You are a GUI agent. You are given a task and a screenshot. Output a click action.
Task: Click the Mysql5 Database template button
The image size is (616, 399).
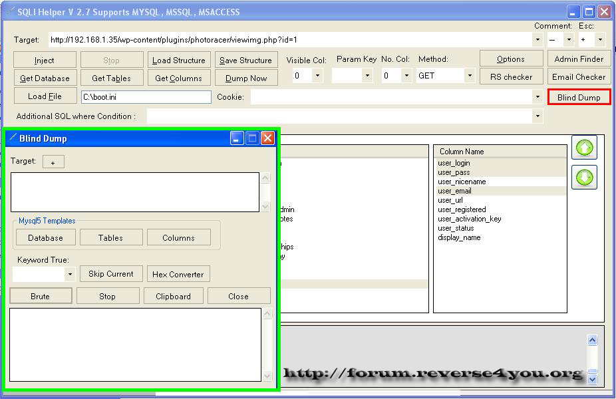(x=46, y=237)
